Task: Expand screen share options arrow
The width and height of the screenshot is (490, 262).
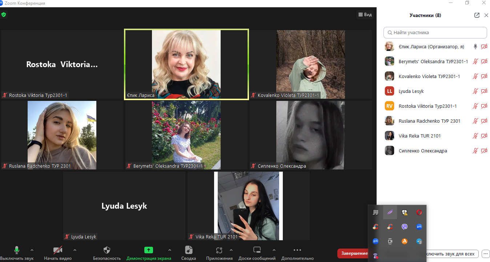Action: click(169, 250)
